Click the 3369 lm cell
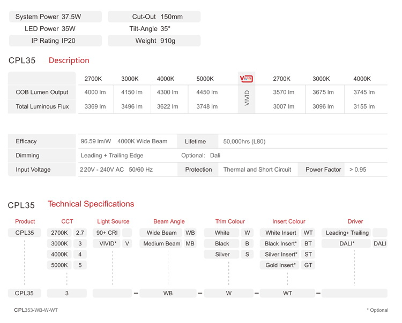402x323 pixels. click(x=95, y=106)
